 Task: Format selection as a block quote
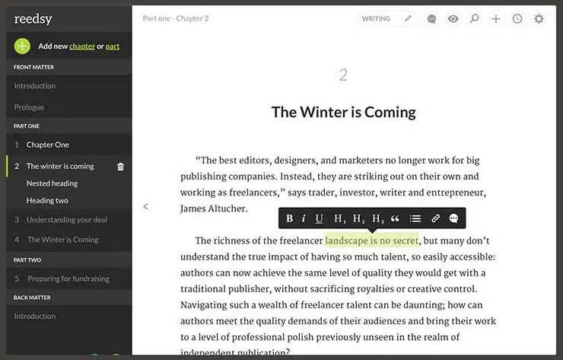pyautogui.click(x=395, y=218)
